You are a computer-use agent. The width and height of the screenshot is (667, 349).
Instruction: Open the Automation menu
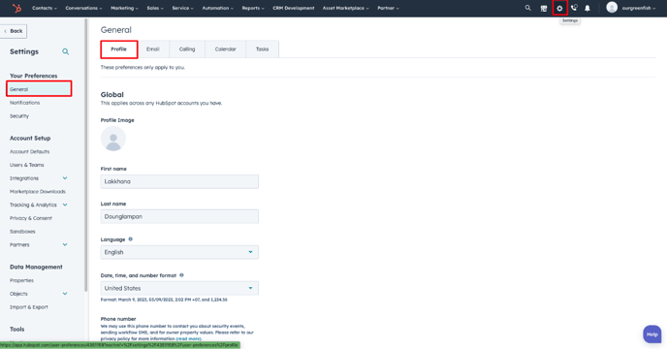click(x=217, y=8)
